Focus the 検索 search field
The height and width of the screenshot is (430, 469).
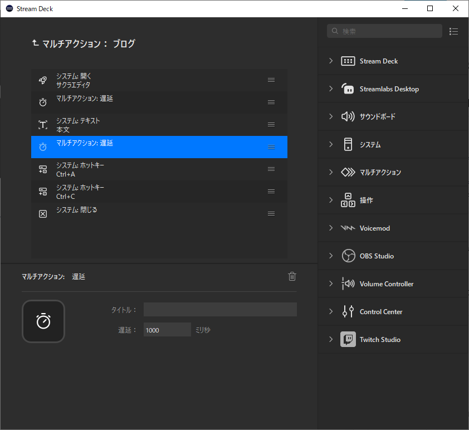[384, 31]
